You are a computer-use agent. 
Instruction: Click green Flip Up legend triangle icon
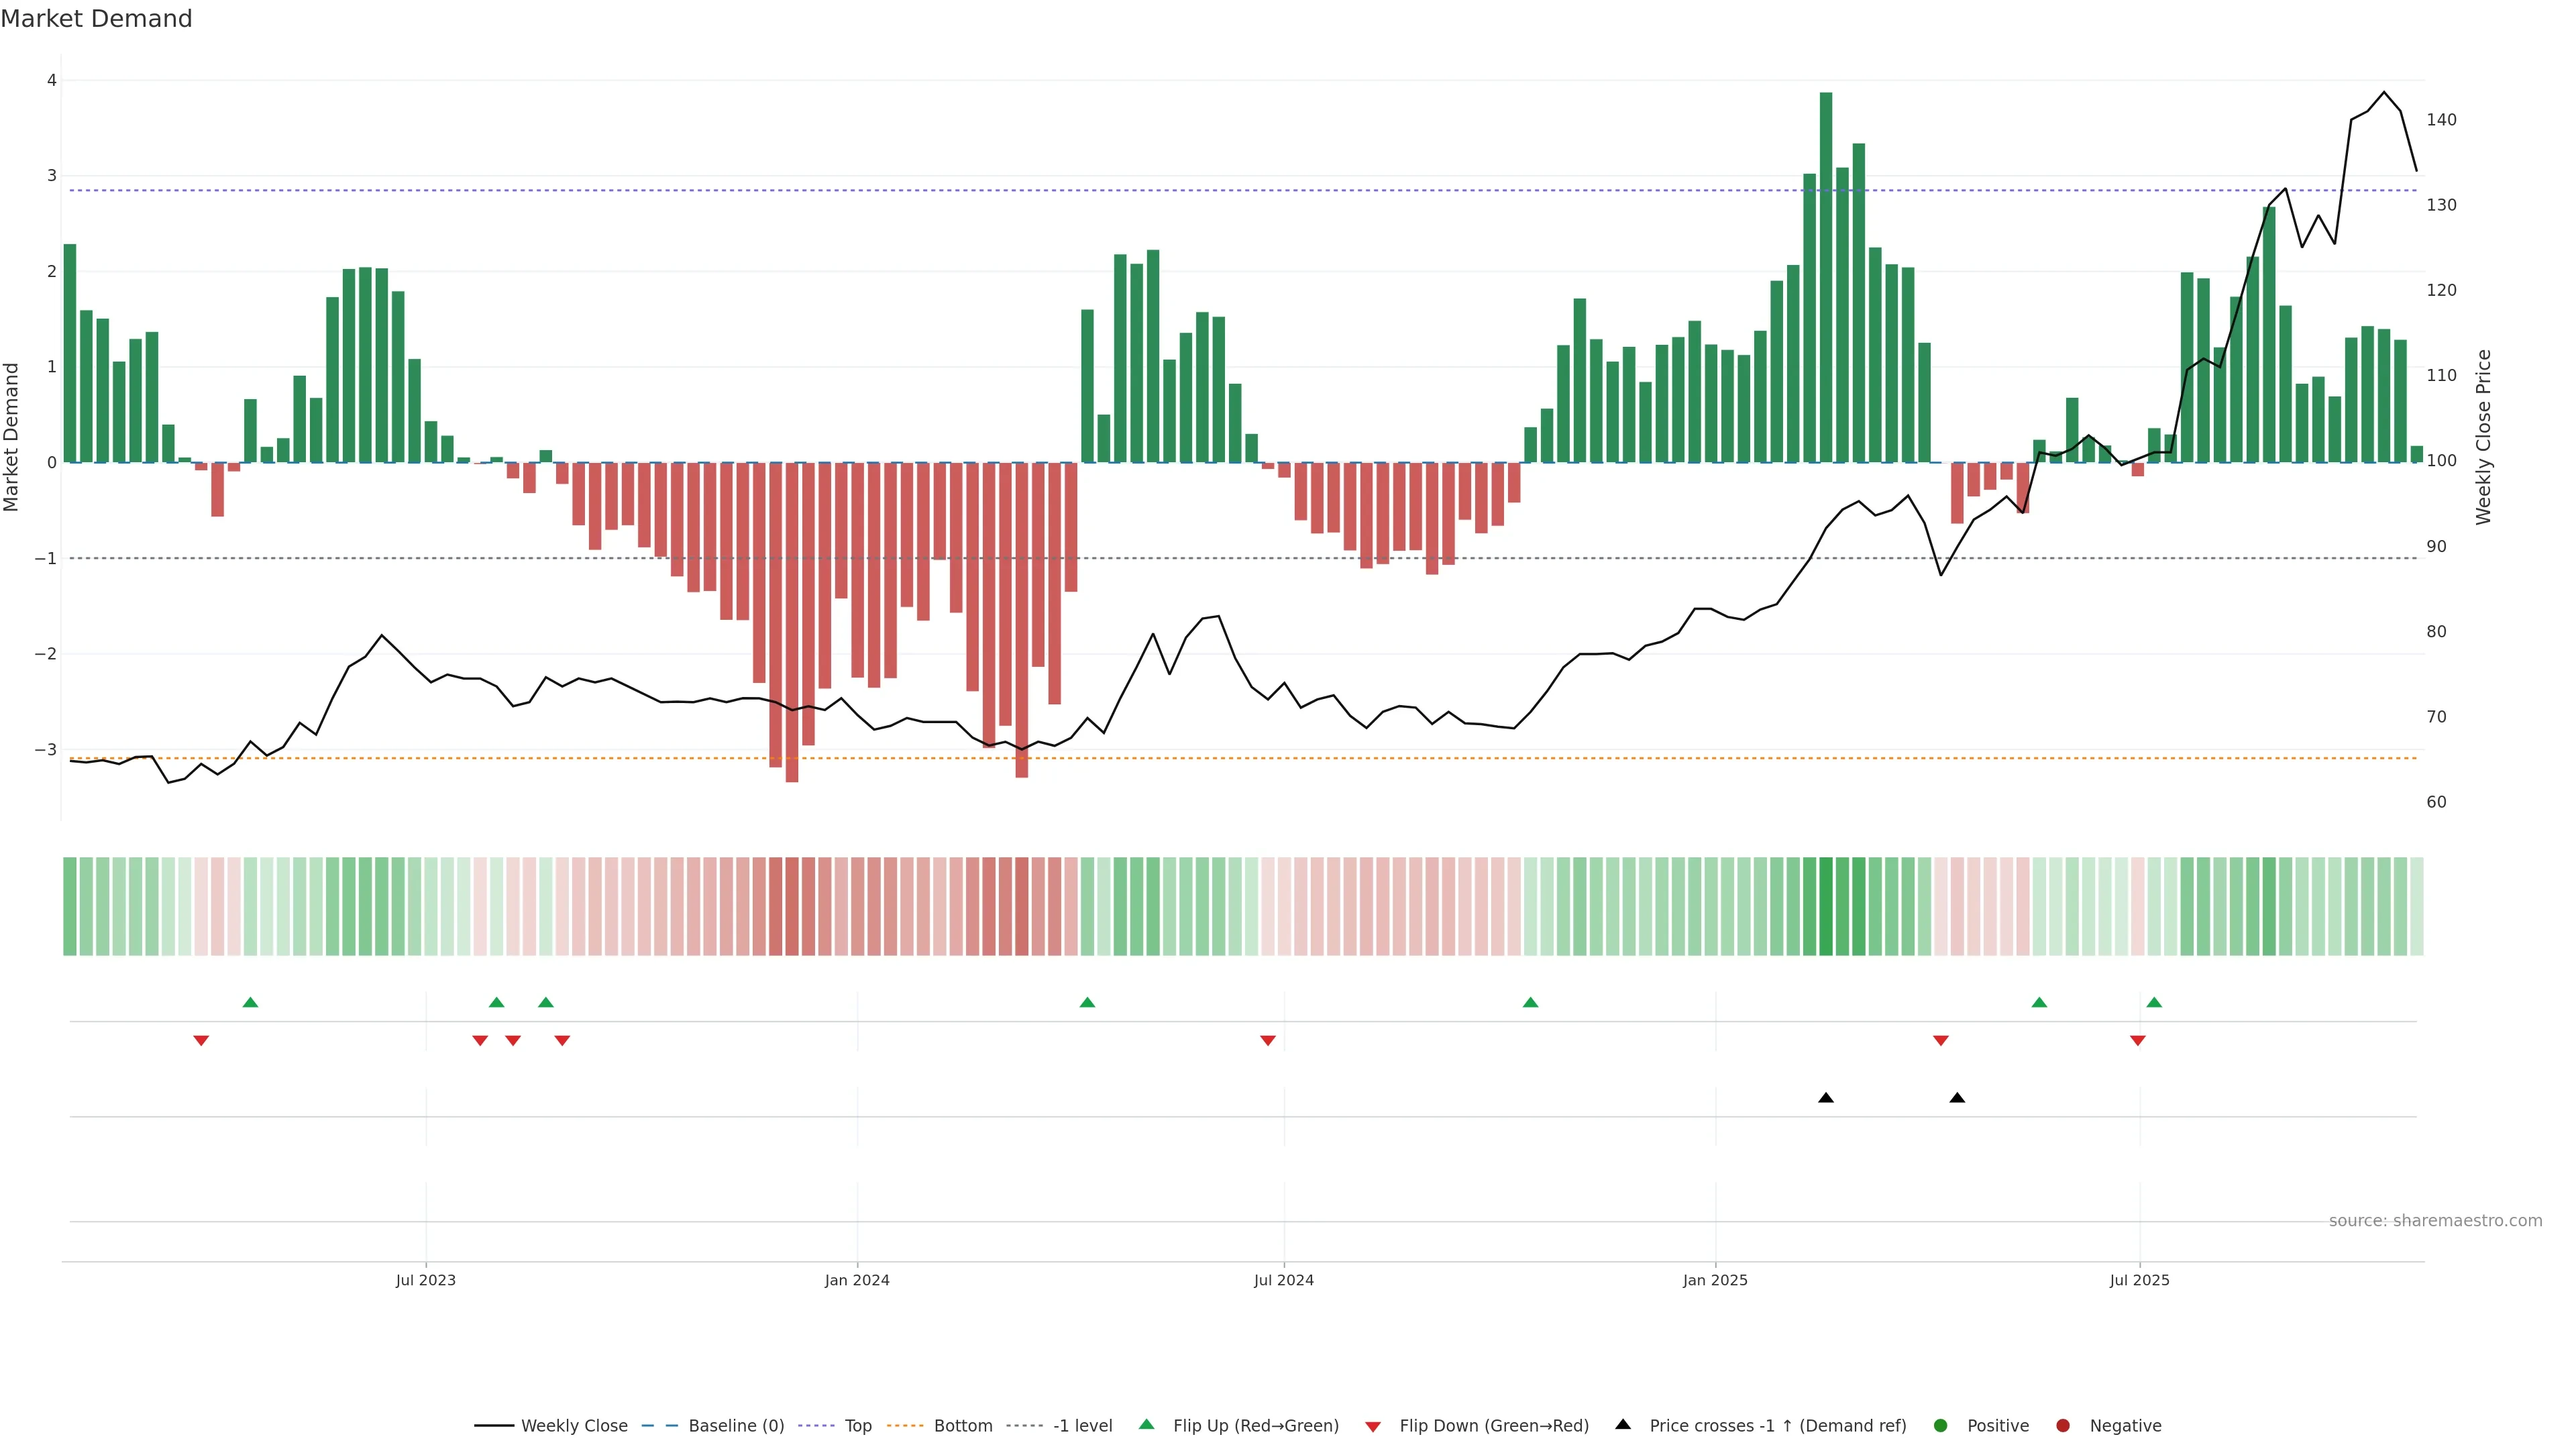(x=1147, y=1424)
